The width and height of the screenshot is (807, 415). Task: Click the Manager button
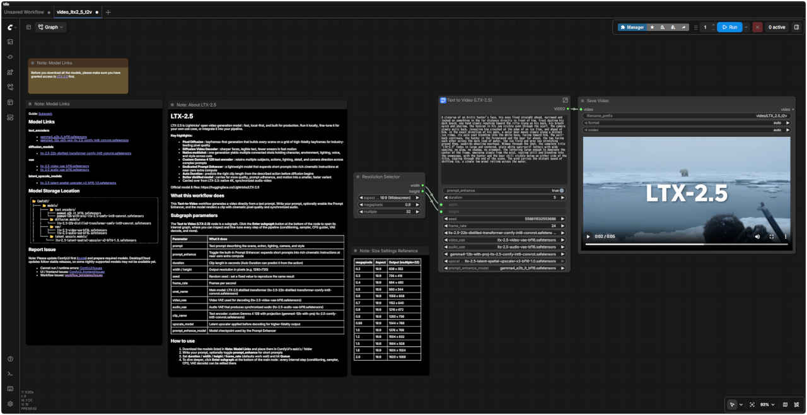point(632,27)
